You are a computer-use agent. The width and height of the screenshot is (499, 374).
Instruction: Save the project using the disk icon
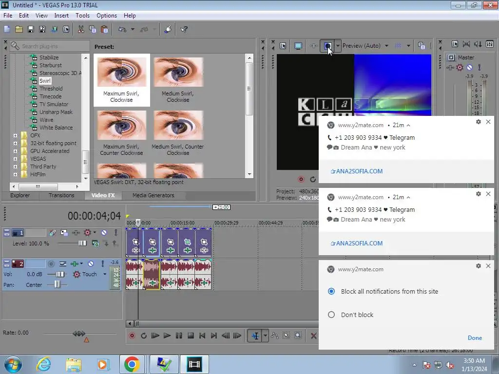(x=31, y=30)
